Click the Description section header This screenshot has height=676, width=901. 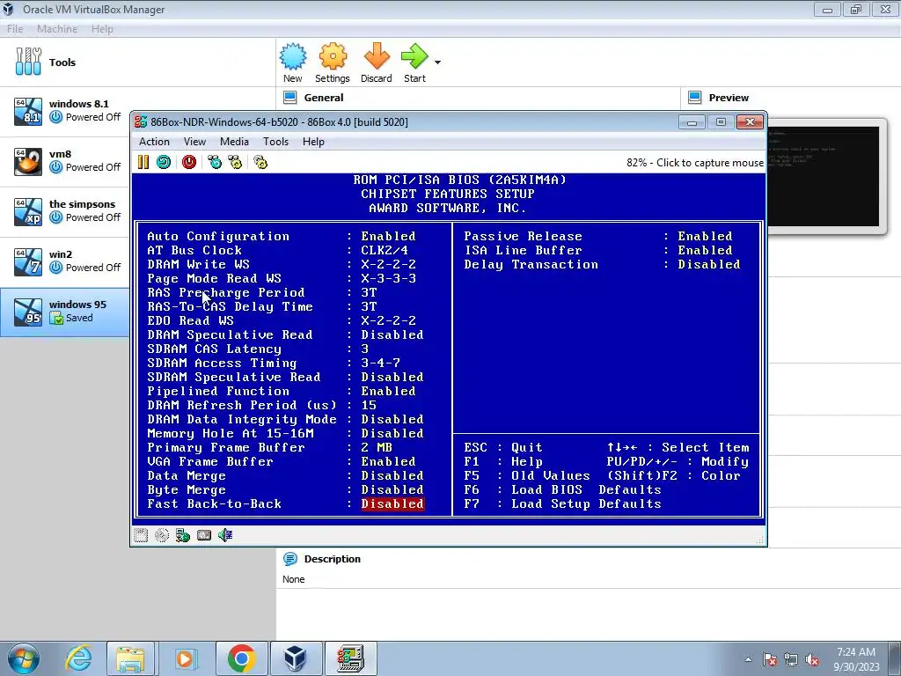coord(332,559)
